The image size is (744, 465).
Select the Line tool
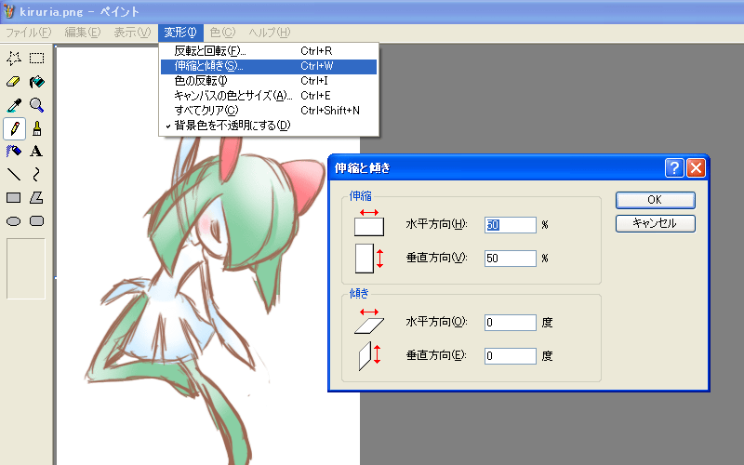click(14, 175)
